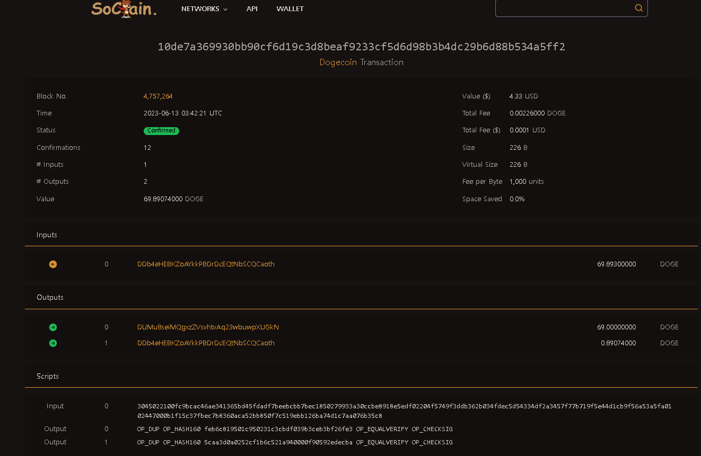701x456 pixels.
Task: Click the time value 2023-06-13 03:42:21 UTC
Action: (x=183, y=113)
